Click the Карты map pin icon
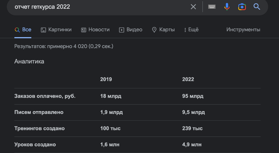This screenshot has height=153, width=279. click(154, 30)
